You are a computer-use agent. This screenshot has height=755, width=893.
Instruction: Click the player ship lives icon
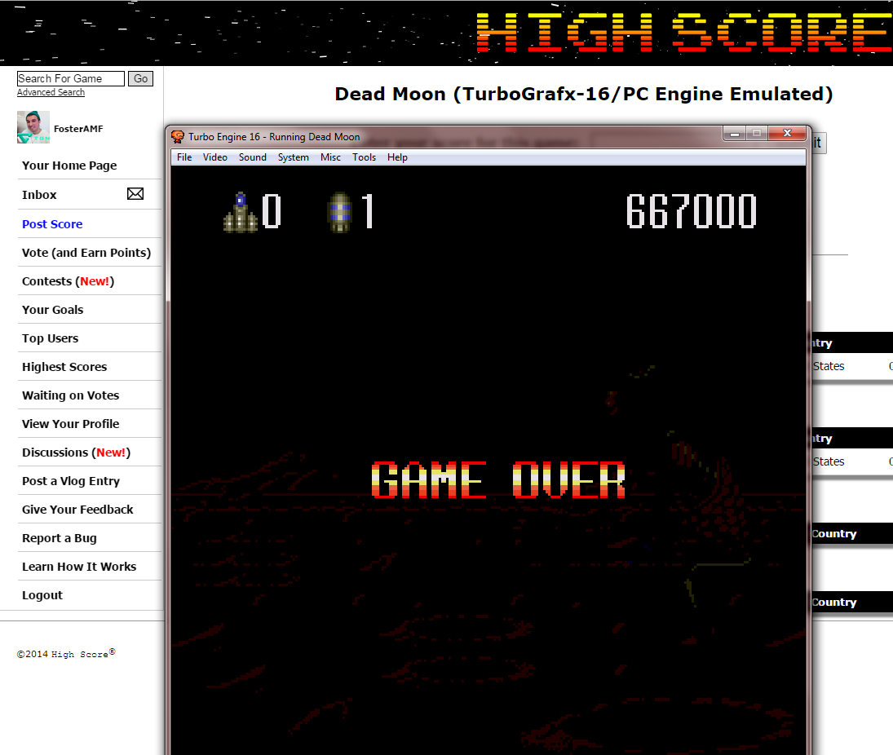pyautogui.click(x=241, y=212)
